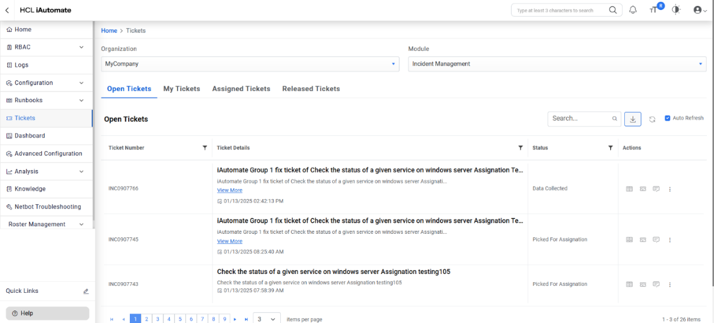Click the Help button
The height and width of the screenshot is (323, 714).
pos(47,313)
